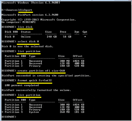
Task: Click the "Free" column header
Action: tap(63, 32)
